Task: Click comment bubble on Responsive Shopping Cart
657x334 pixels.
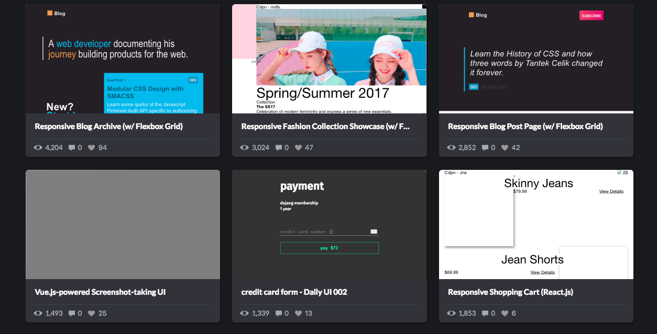Action: coord(485,314)
